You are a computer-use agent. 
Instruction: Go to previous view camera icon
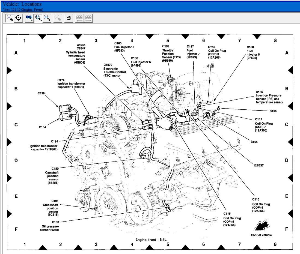(79, 18)
